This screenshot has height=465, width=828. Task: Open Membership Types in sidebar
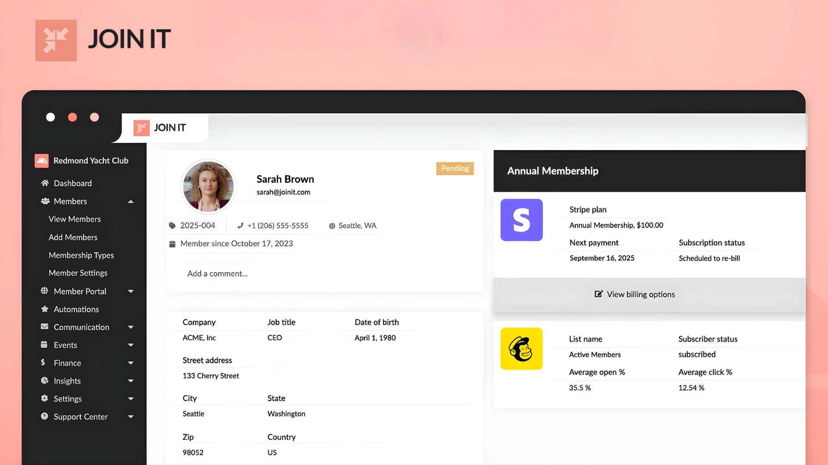click(x=81, y=255)
